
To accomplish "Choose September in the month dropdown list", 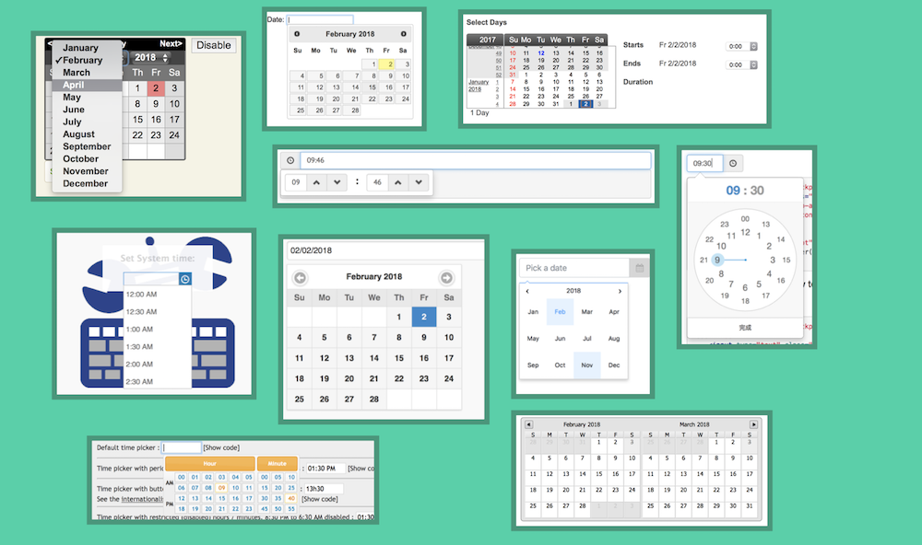I will click(x=87, y=146).
